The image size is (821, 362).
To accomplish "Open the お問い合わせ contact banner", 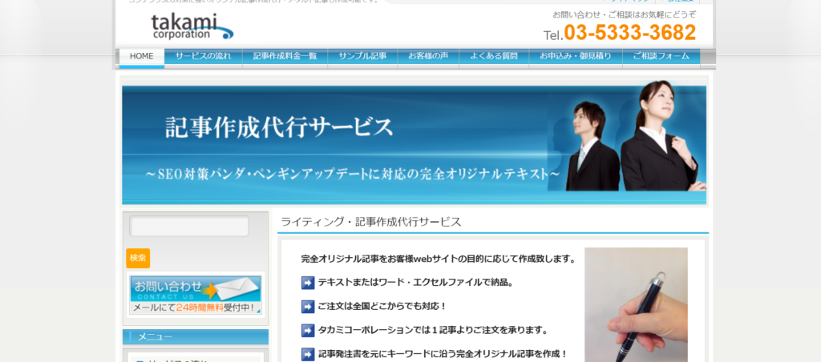I will pos(196,295).
